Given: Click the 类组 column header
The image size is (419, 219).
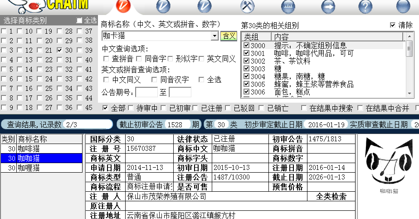Looking at the screenshot, I should click(257, 36).
